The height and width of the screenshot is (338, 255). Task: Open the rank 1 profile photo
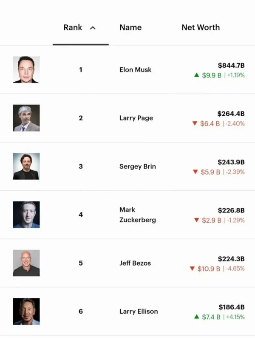coord(26,69)
